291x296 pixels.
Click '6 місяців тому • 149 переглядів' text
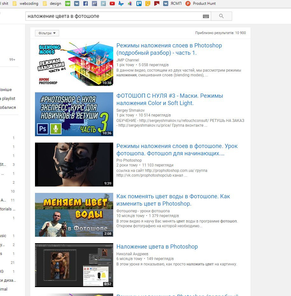point(145,259)
